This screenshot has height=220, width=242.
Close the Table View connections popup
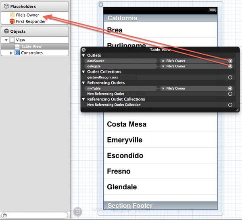pos(83,50)
